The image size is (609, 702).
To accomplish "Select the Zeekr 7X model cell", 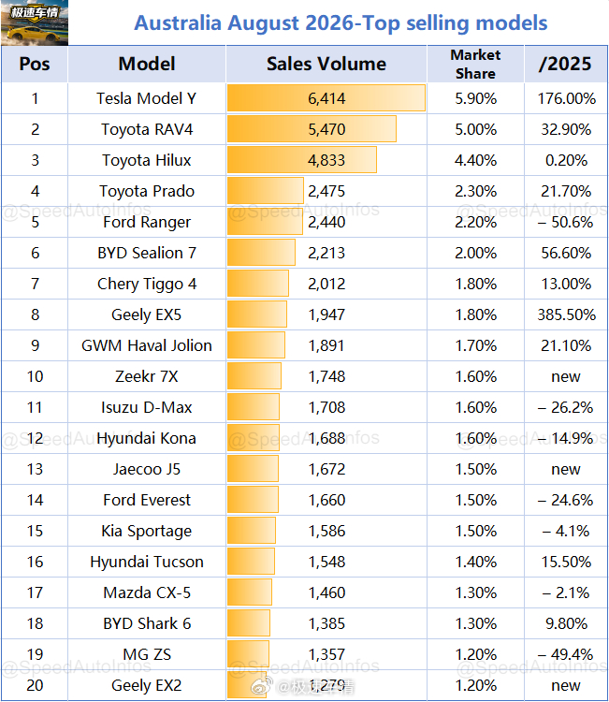I will click(147, 376).
